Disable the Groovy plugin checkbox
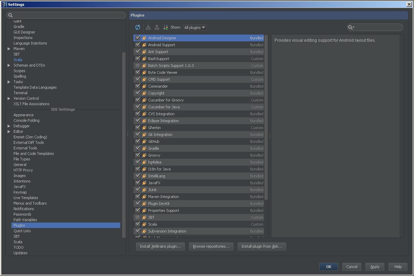This screenshot has width=414, height=276. coord(138,155)
